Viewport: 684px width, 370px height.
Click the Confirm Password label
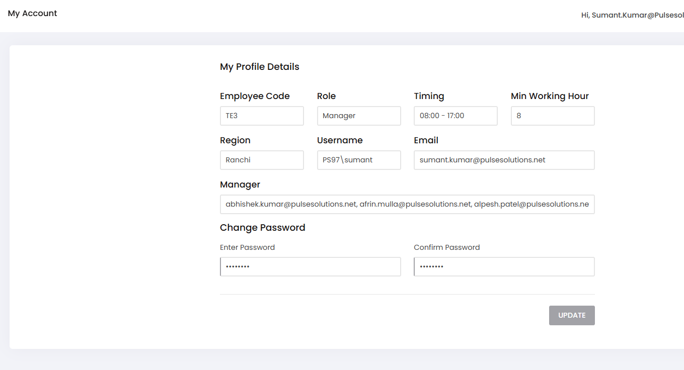point(446,247)
